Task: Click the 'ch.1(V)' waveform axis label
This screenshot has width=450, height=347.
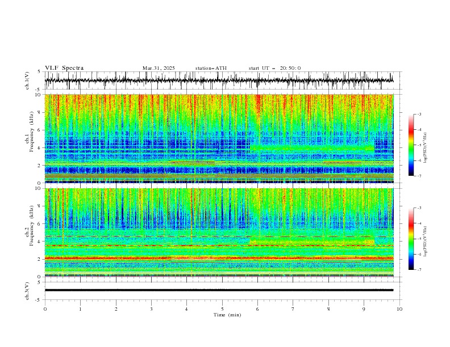Action: click(x=27, y=81)
